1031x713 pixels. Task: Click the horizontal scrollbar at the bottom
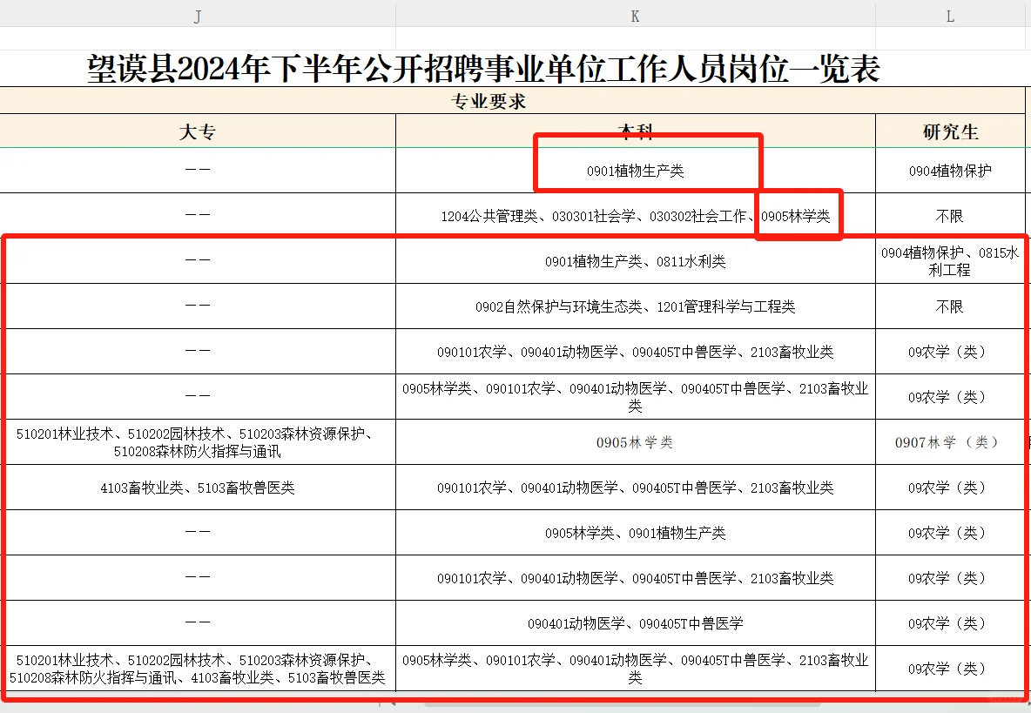(622, 704)
